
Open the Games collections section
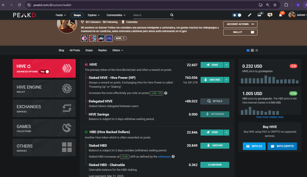click(x=44, y=128)
